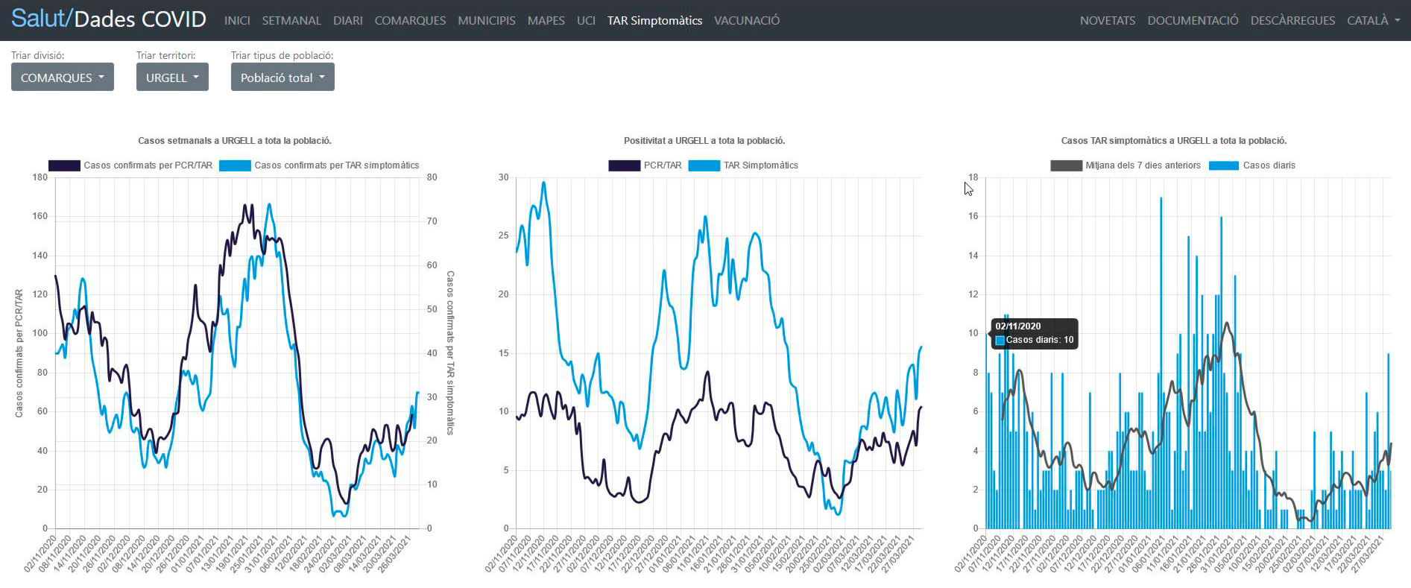Open the MAPES section
This screenshot has height=588, width=1411.
546,21
